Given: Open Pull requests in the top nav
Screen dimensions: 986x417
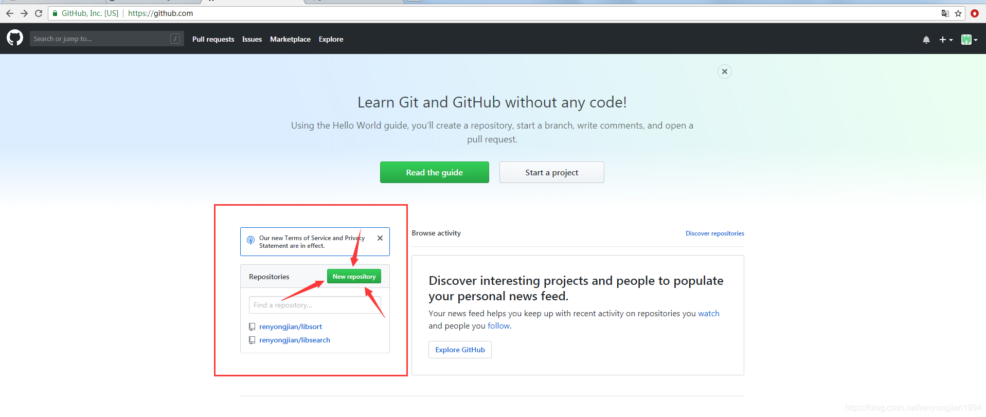Looking at the screenshot, I should click(x=213, y=39).
